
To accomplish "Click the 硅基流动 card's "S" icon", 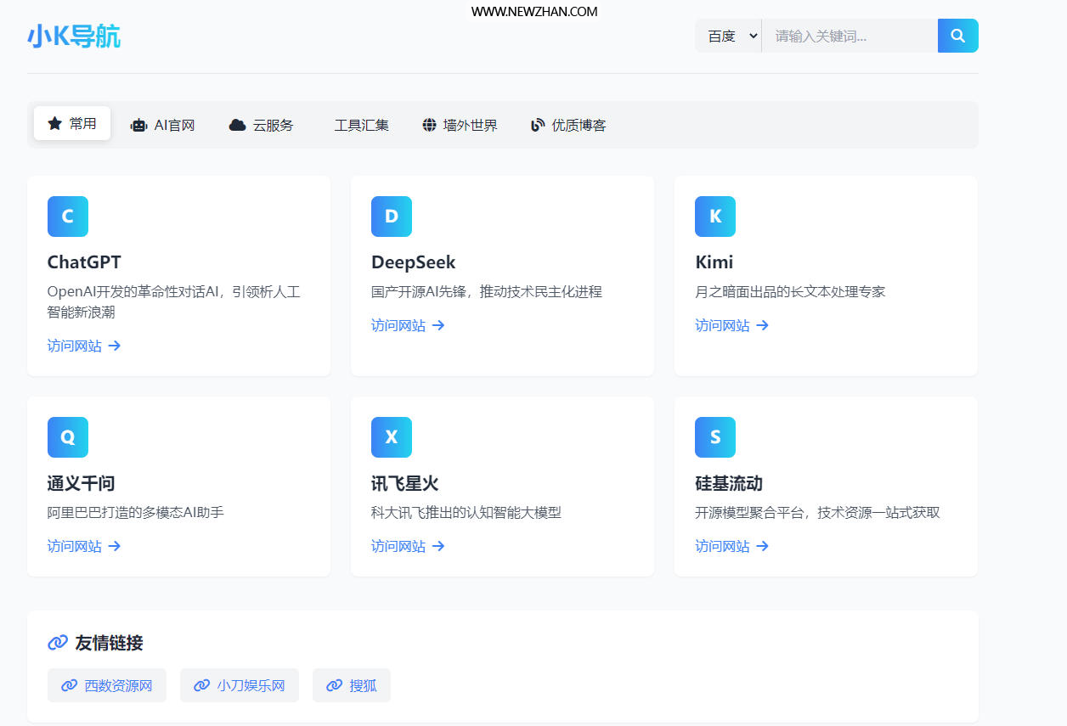I will 715,437.
